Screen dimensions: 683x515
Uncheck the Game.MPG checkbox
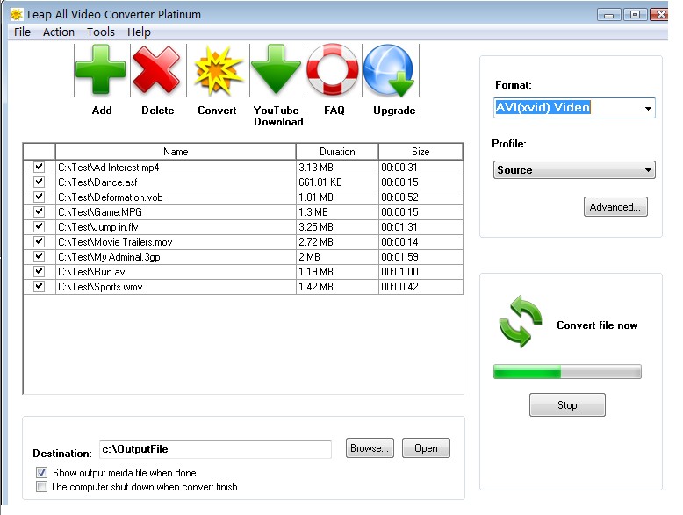(39, 211)
